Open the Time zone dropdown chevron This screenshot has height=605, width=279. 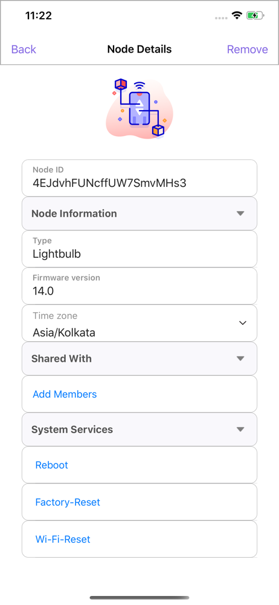pos(243,323)
